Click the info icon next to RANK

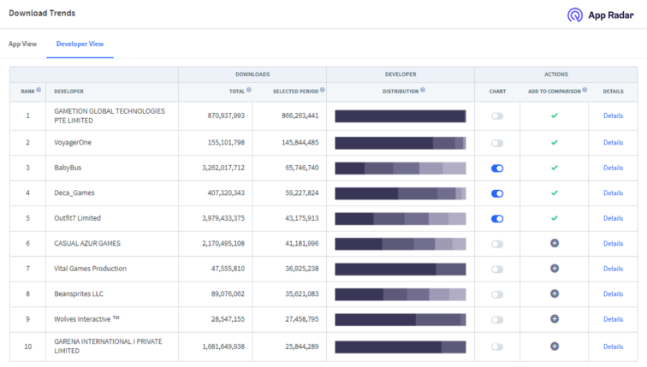(39, 90)
